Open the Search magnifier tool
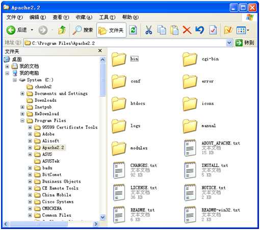 83,30
